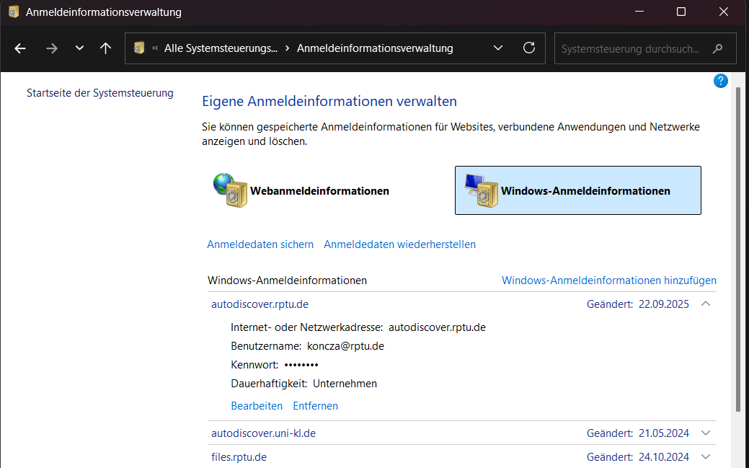Click the vault icon in address bar
The image size is (749, 468).
(x=140, y=48)
